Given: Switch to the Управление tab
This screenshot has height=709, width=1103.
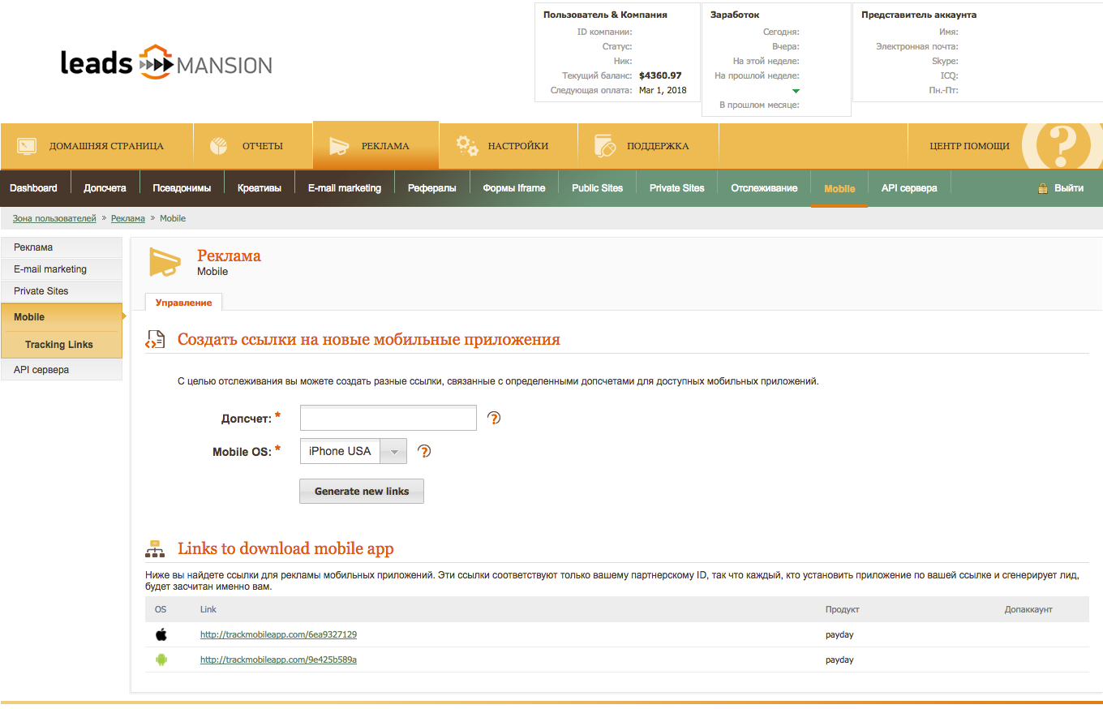Looking at the screenshot, I should [183, 303].
